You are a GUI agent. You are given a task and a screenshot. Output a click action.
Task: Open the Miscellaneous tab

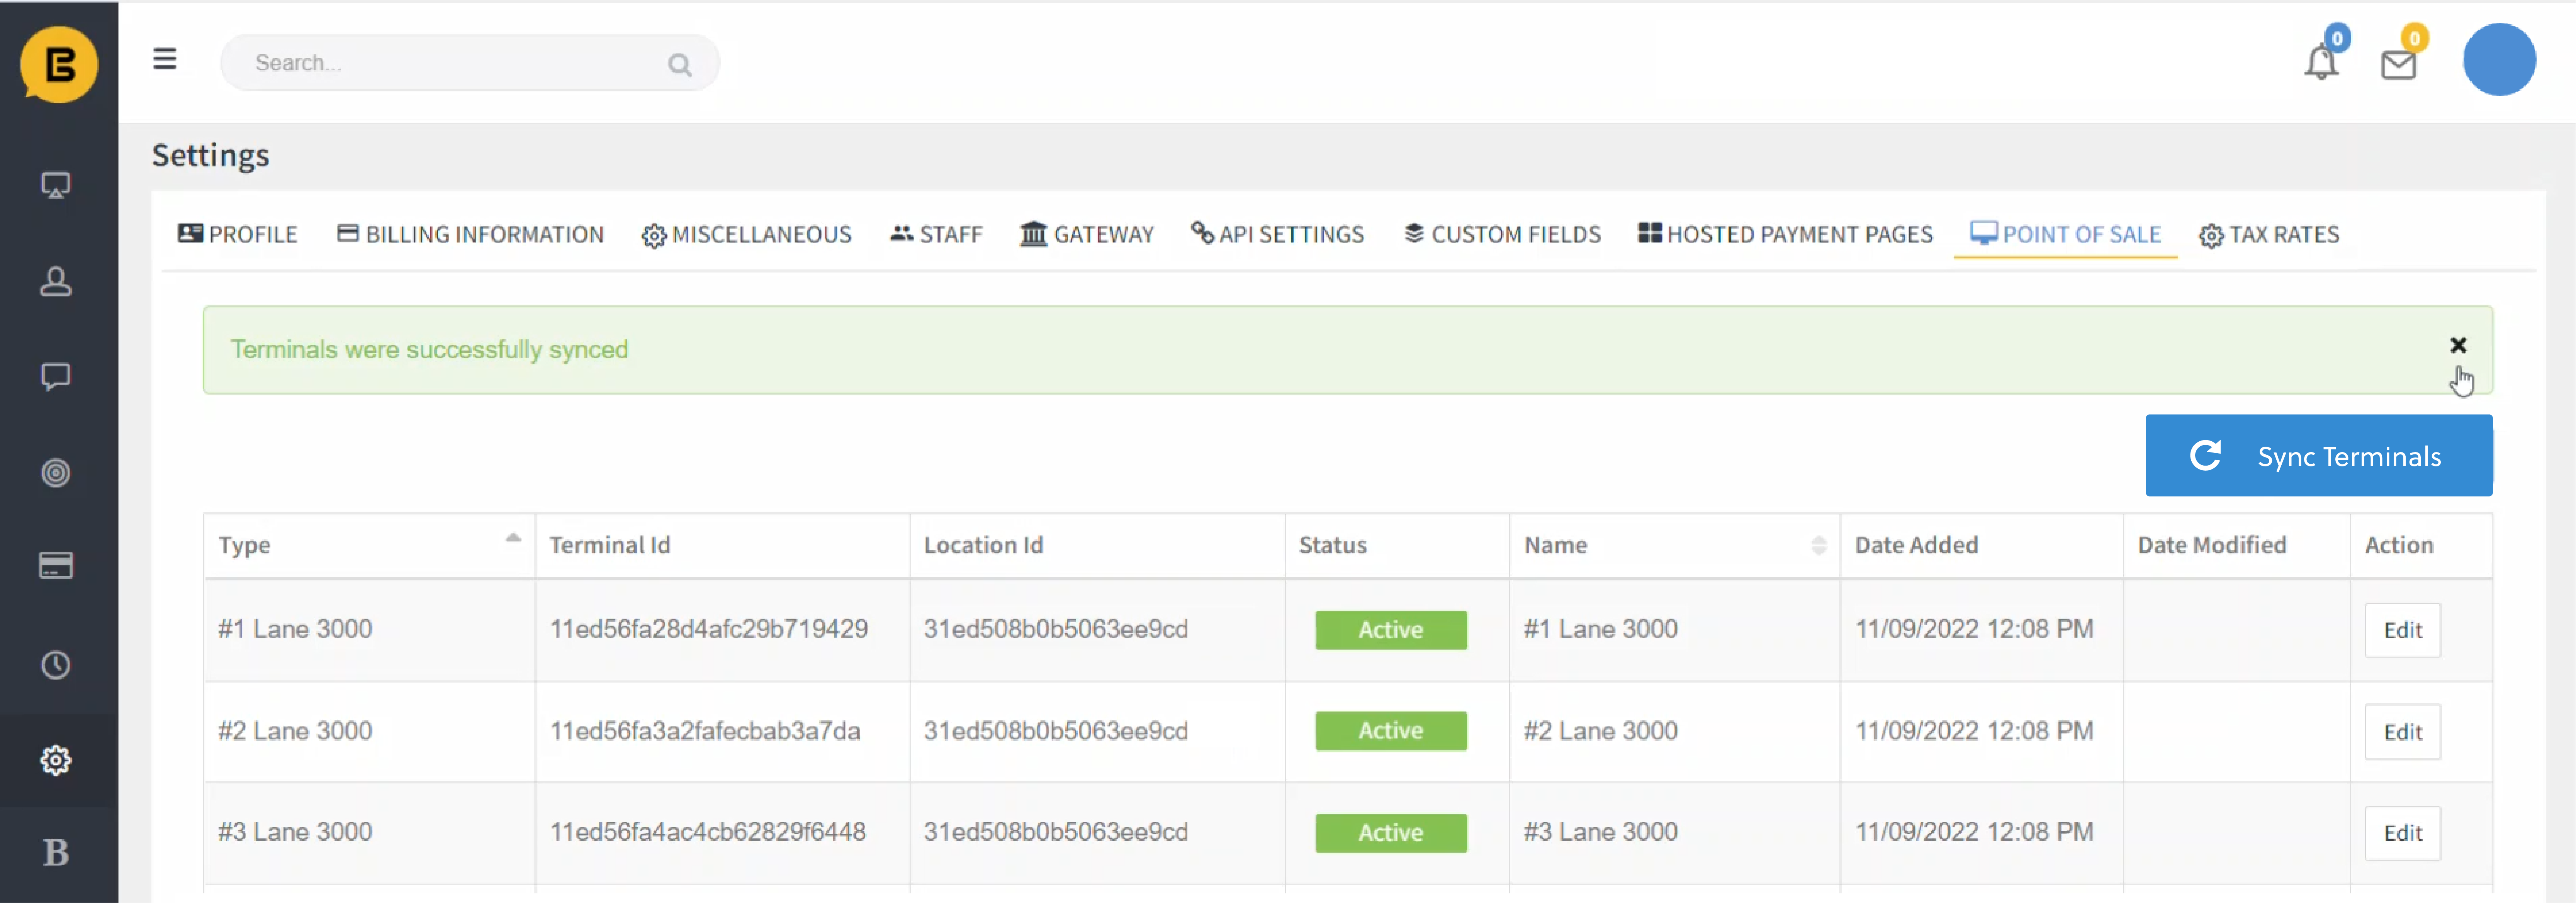[x=747, y=235]
